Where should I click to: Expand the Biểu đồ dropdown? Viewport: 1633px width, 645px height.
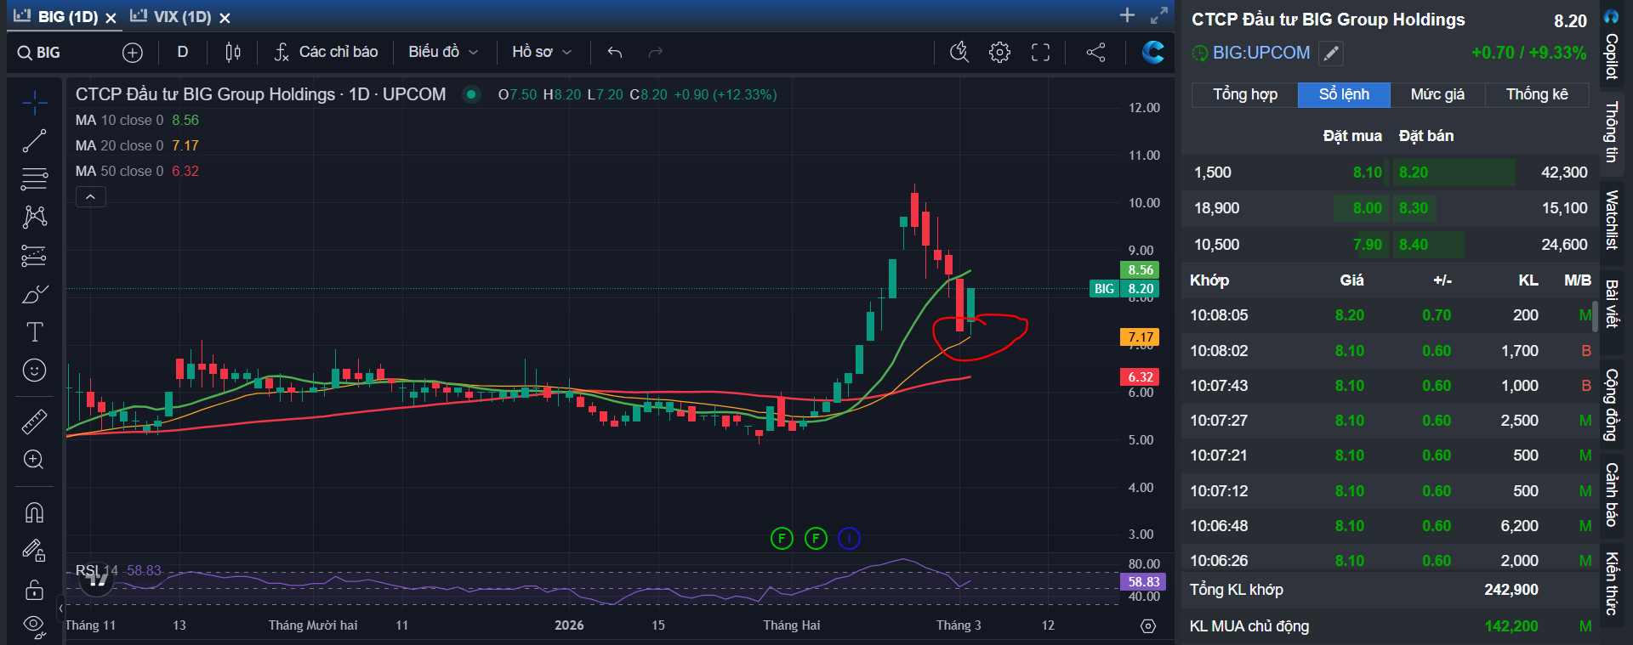click(x=443, y=53)
